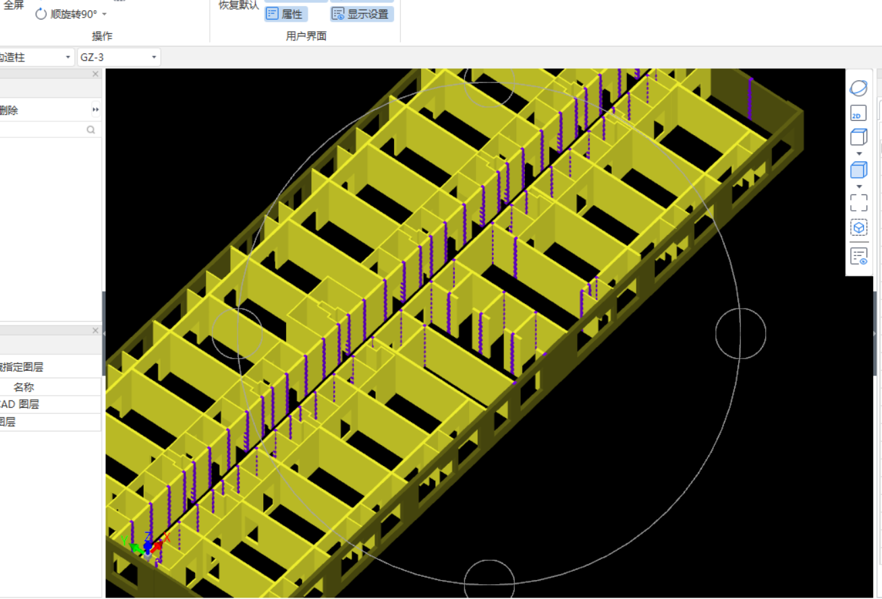Image resolution: width=882 pixels, height=599 pixels.
Task: Expand arrow below the solid cube icon
Action: click(x=859, y=186)
